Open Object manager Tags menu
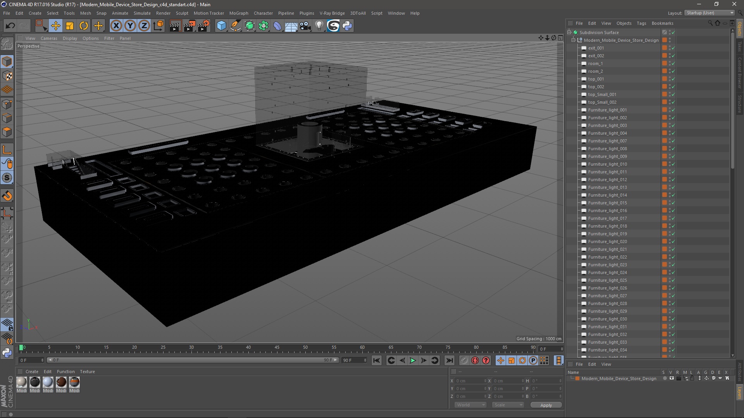 (641, 23)
